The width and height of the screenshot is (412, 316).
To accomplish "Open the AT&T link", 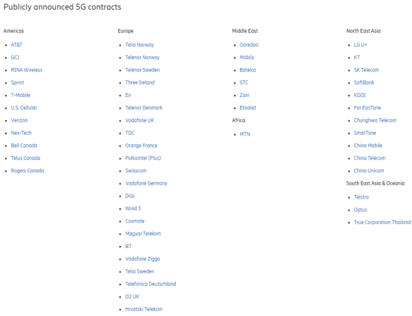I will (17, 45).
